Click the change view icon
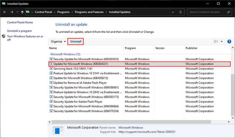Screen dimensions: 235x138 click(216, 41)
